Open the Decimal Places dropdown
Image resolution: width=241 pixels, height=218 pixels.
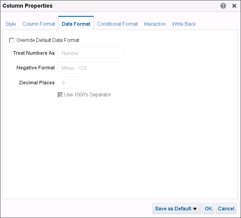(69, 83)
